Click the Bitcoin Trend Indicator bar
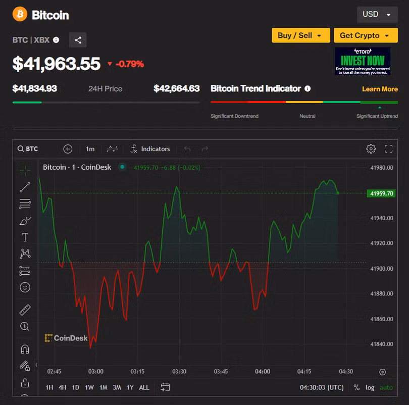409x405 pixels. [304, 102]
